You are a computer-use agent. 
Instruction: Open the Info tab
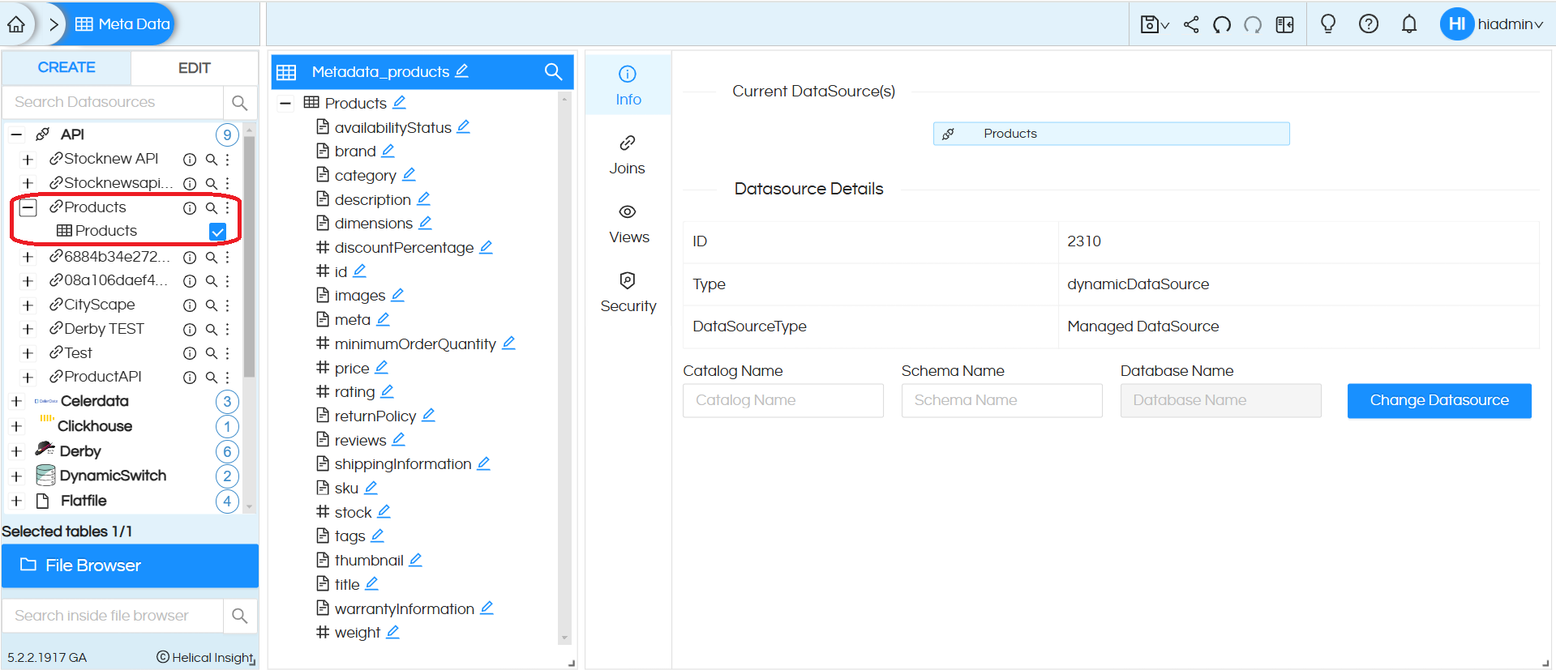628,85
